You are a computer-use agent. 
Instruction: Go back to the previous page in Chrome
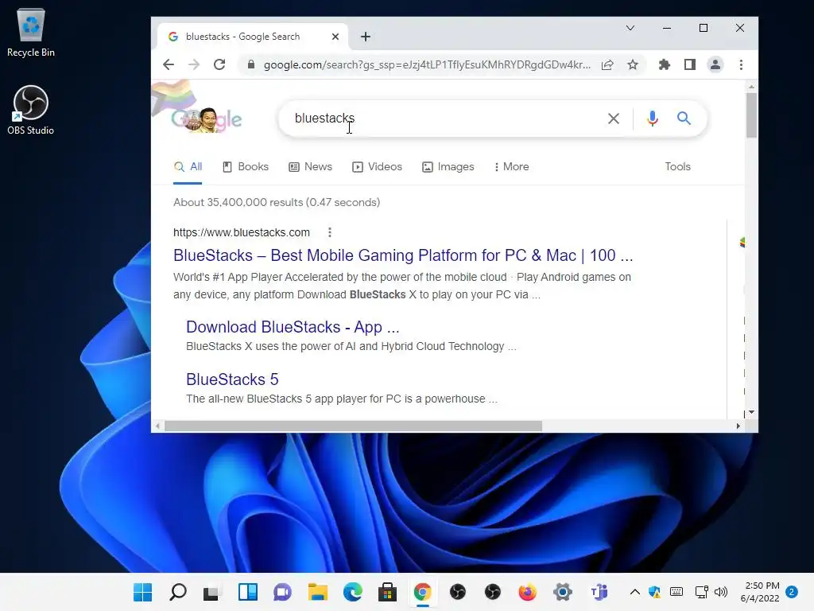(x=169, y=64)
